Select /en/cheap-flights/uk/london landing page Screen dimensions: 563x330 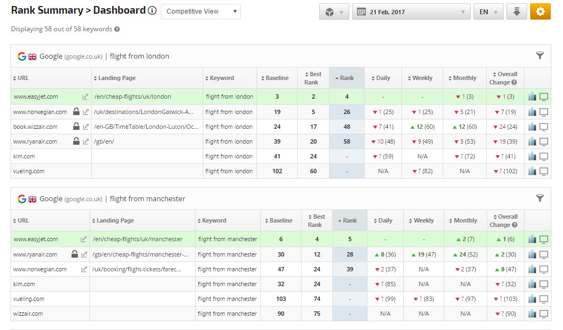(x=132, y=96)
